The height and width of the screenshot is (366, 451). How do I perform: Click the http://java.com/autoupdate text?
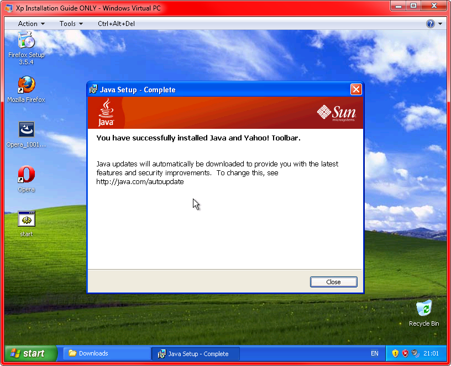click(140, 181)
